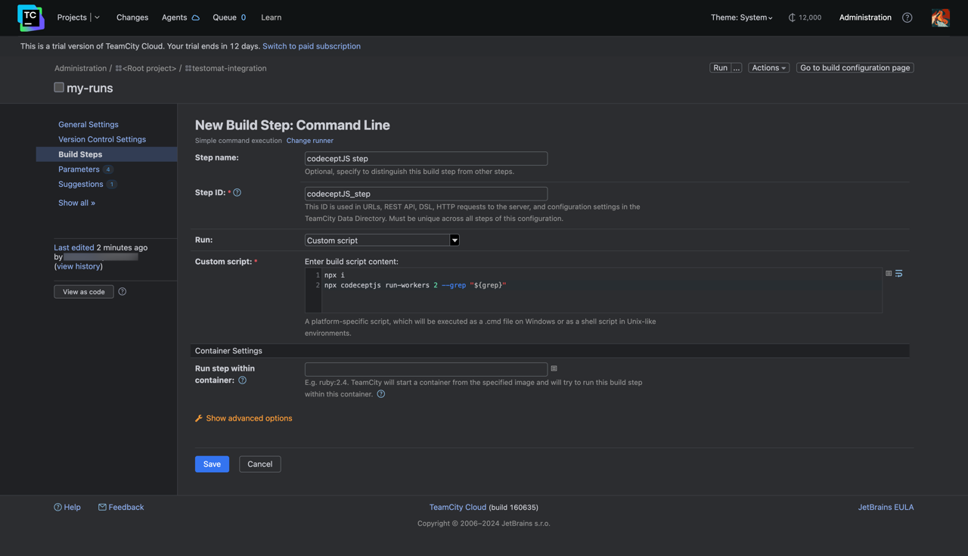Expand Show all settings in sidebar
The width and height of the screenshot is (968, 556).
[76, 203]
